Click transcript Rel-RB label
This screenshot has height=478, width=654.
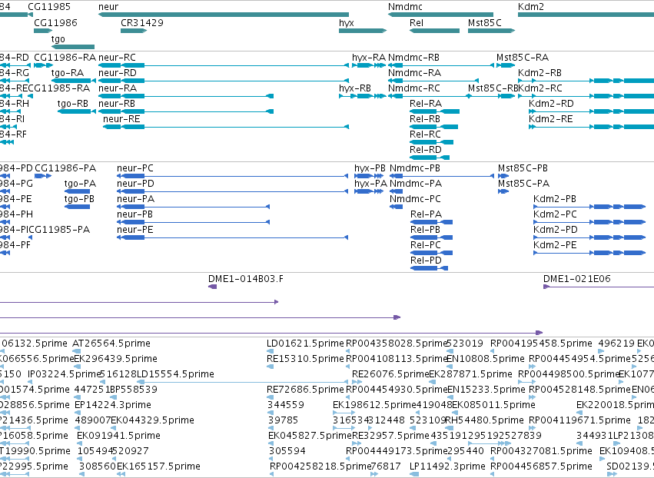click(x=425, y=119)
